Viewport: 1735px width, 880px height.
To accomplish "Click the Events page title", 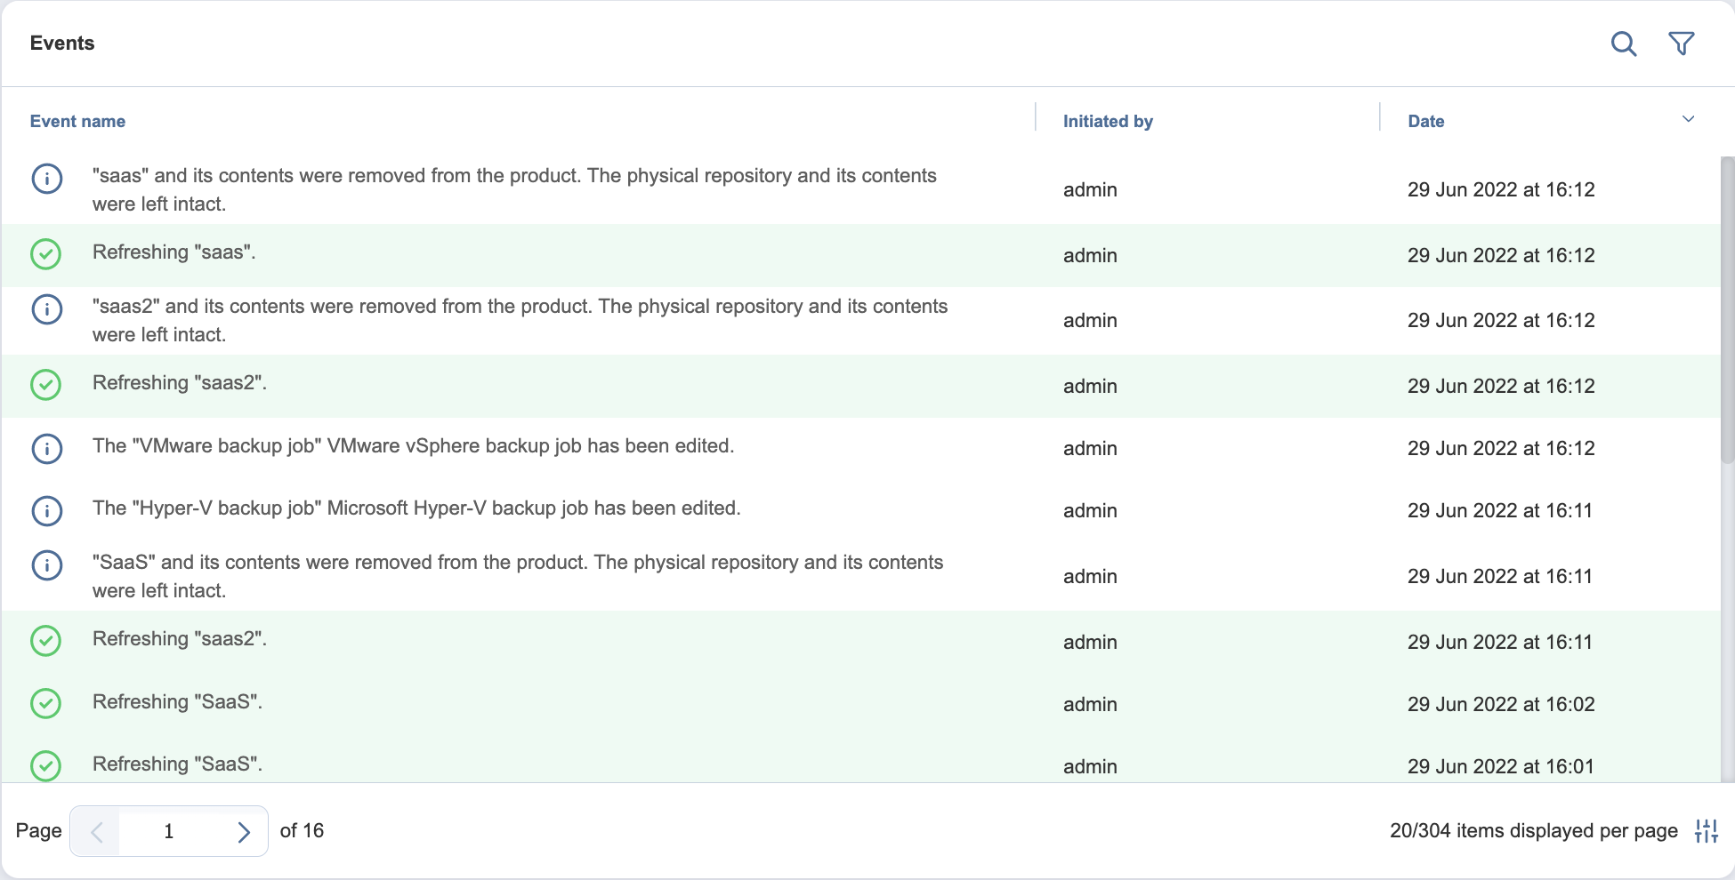I will pos(61,43).
